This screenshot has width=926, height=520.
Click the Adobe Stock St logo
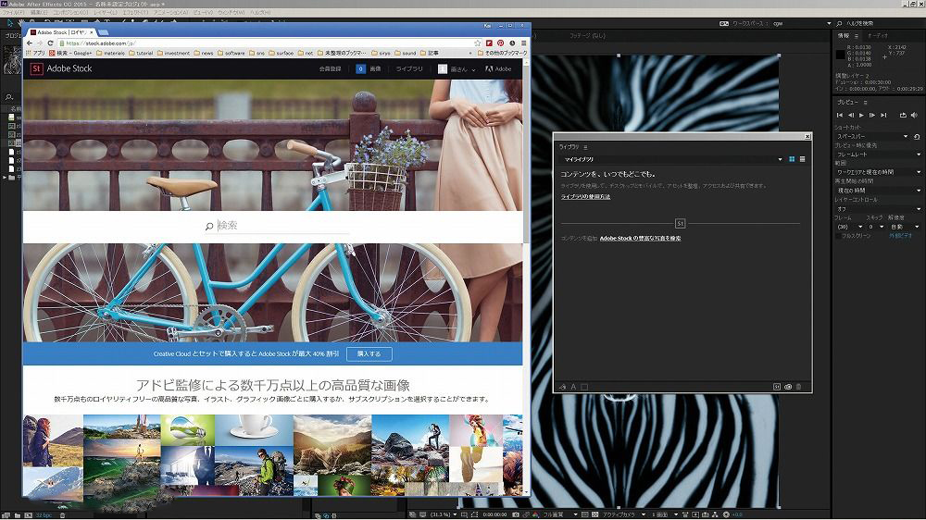pyautogui.click(x=36, y=68)
